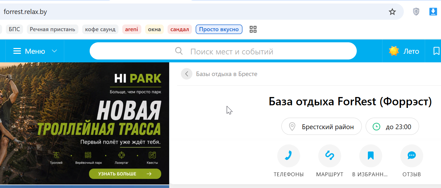Open the Брестский район location button
441x188 pixels.
[x=321, y=127]
